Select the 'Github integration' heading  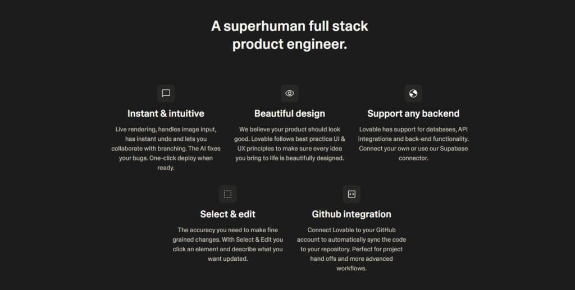tap(352, 214)
